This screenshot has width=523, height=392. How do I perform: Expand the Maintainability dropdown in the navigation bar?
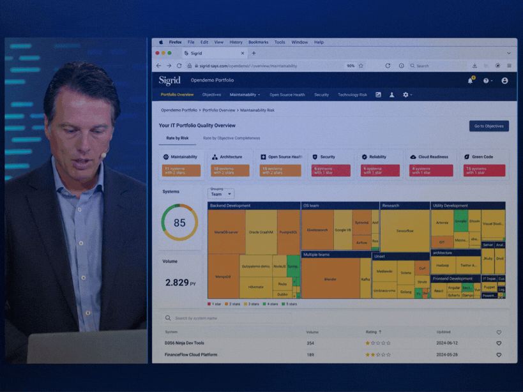(x=245, y=95)
